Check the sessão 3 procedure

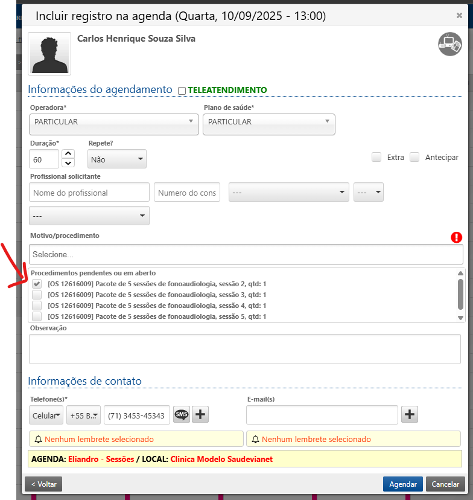[37, 295]
